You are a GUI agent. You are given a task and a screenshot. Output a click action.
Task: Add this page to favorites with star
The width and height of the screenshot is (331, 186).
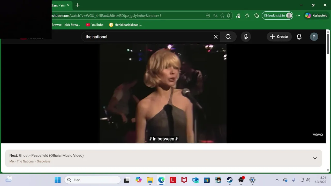[222, 16]
